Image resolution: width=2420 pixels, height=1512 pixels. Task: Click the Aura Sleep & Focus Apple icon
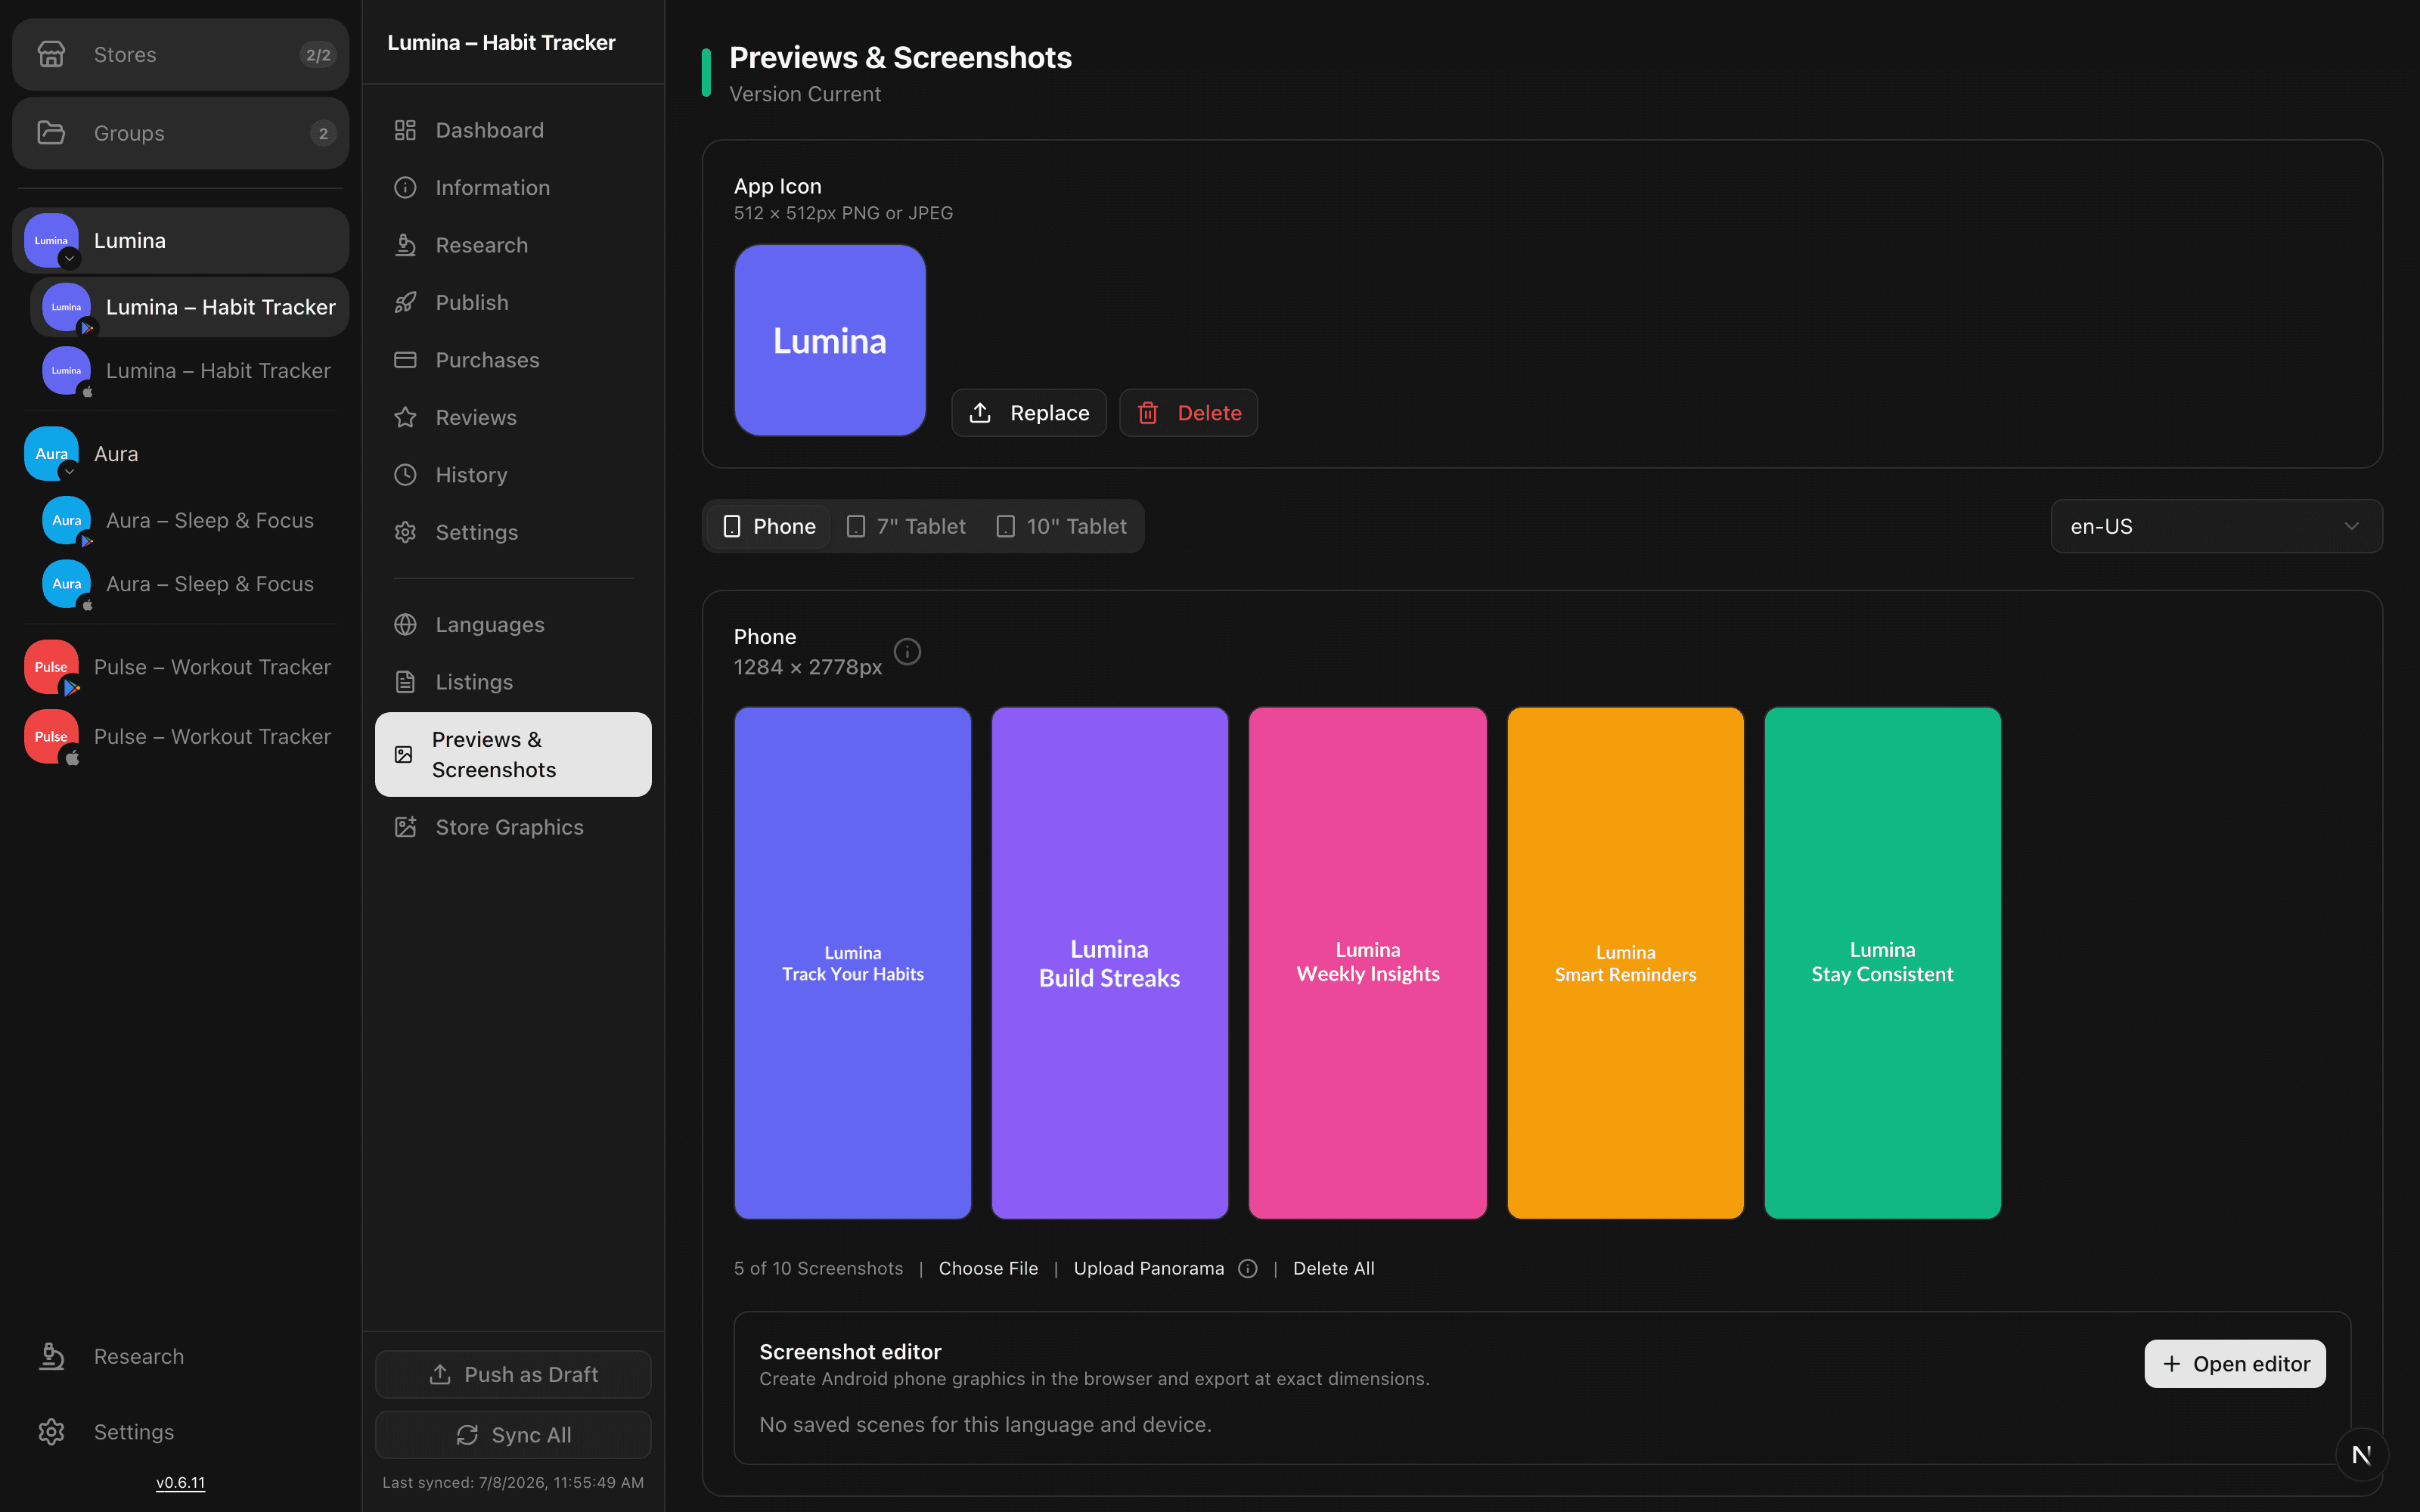click(x=66, y=584)
